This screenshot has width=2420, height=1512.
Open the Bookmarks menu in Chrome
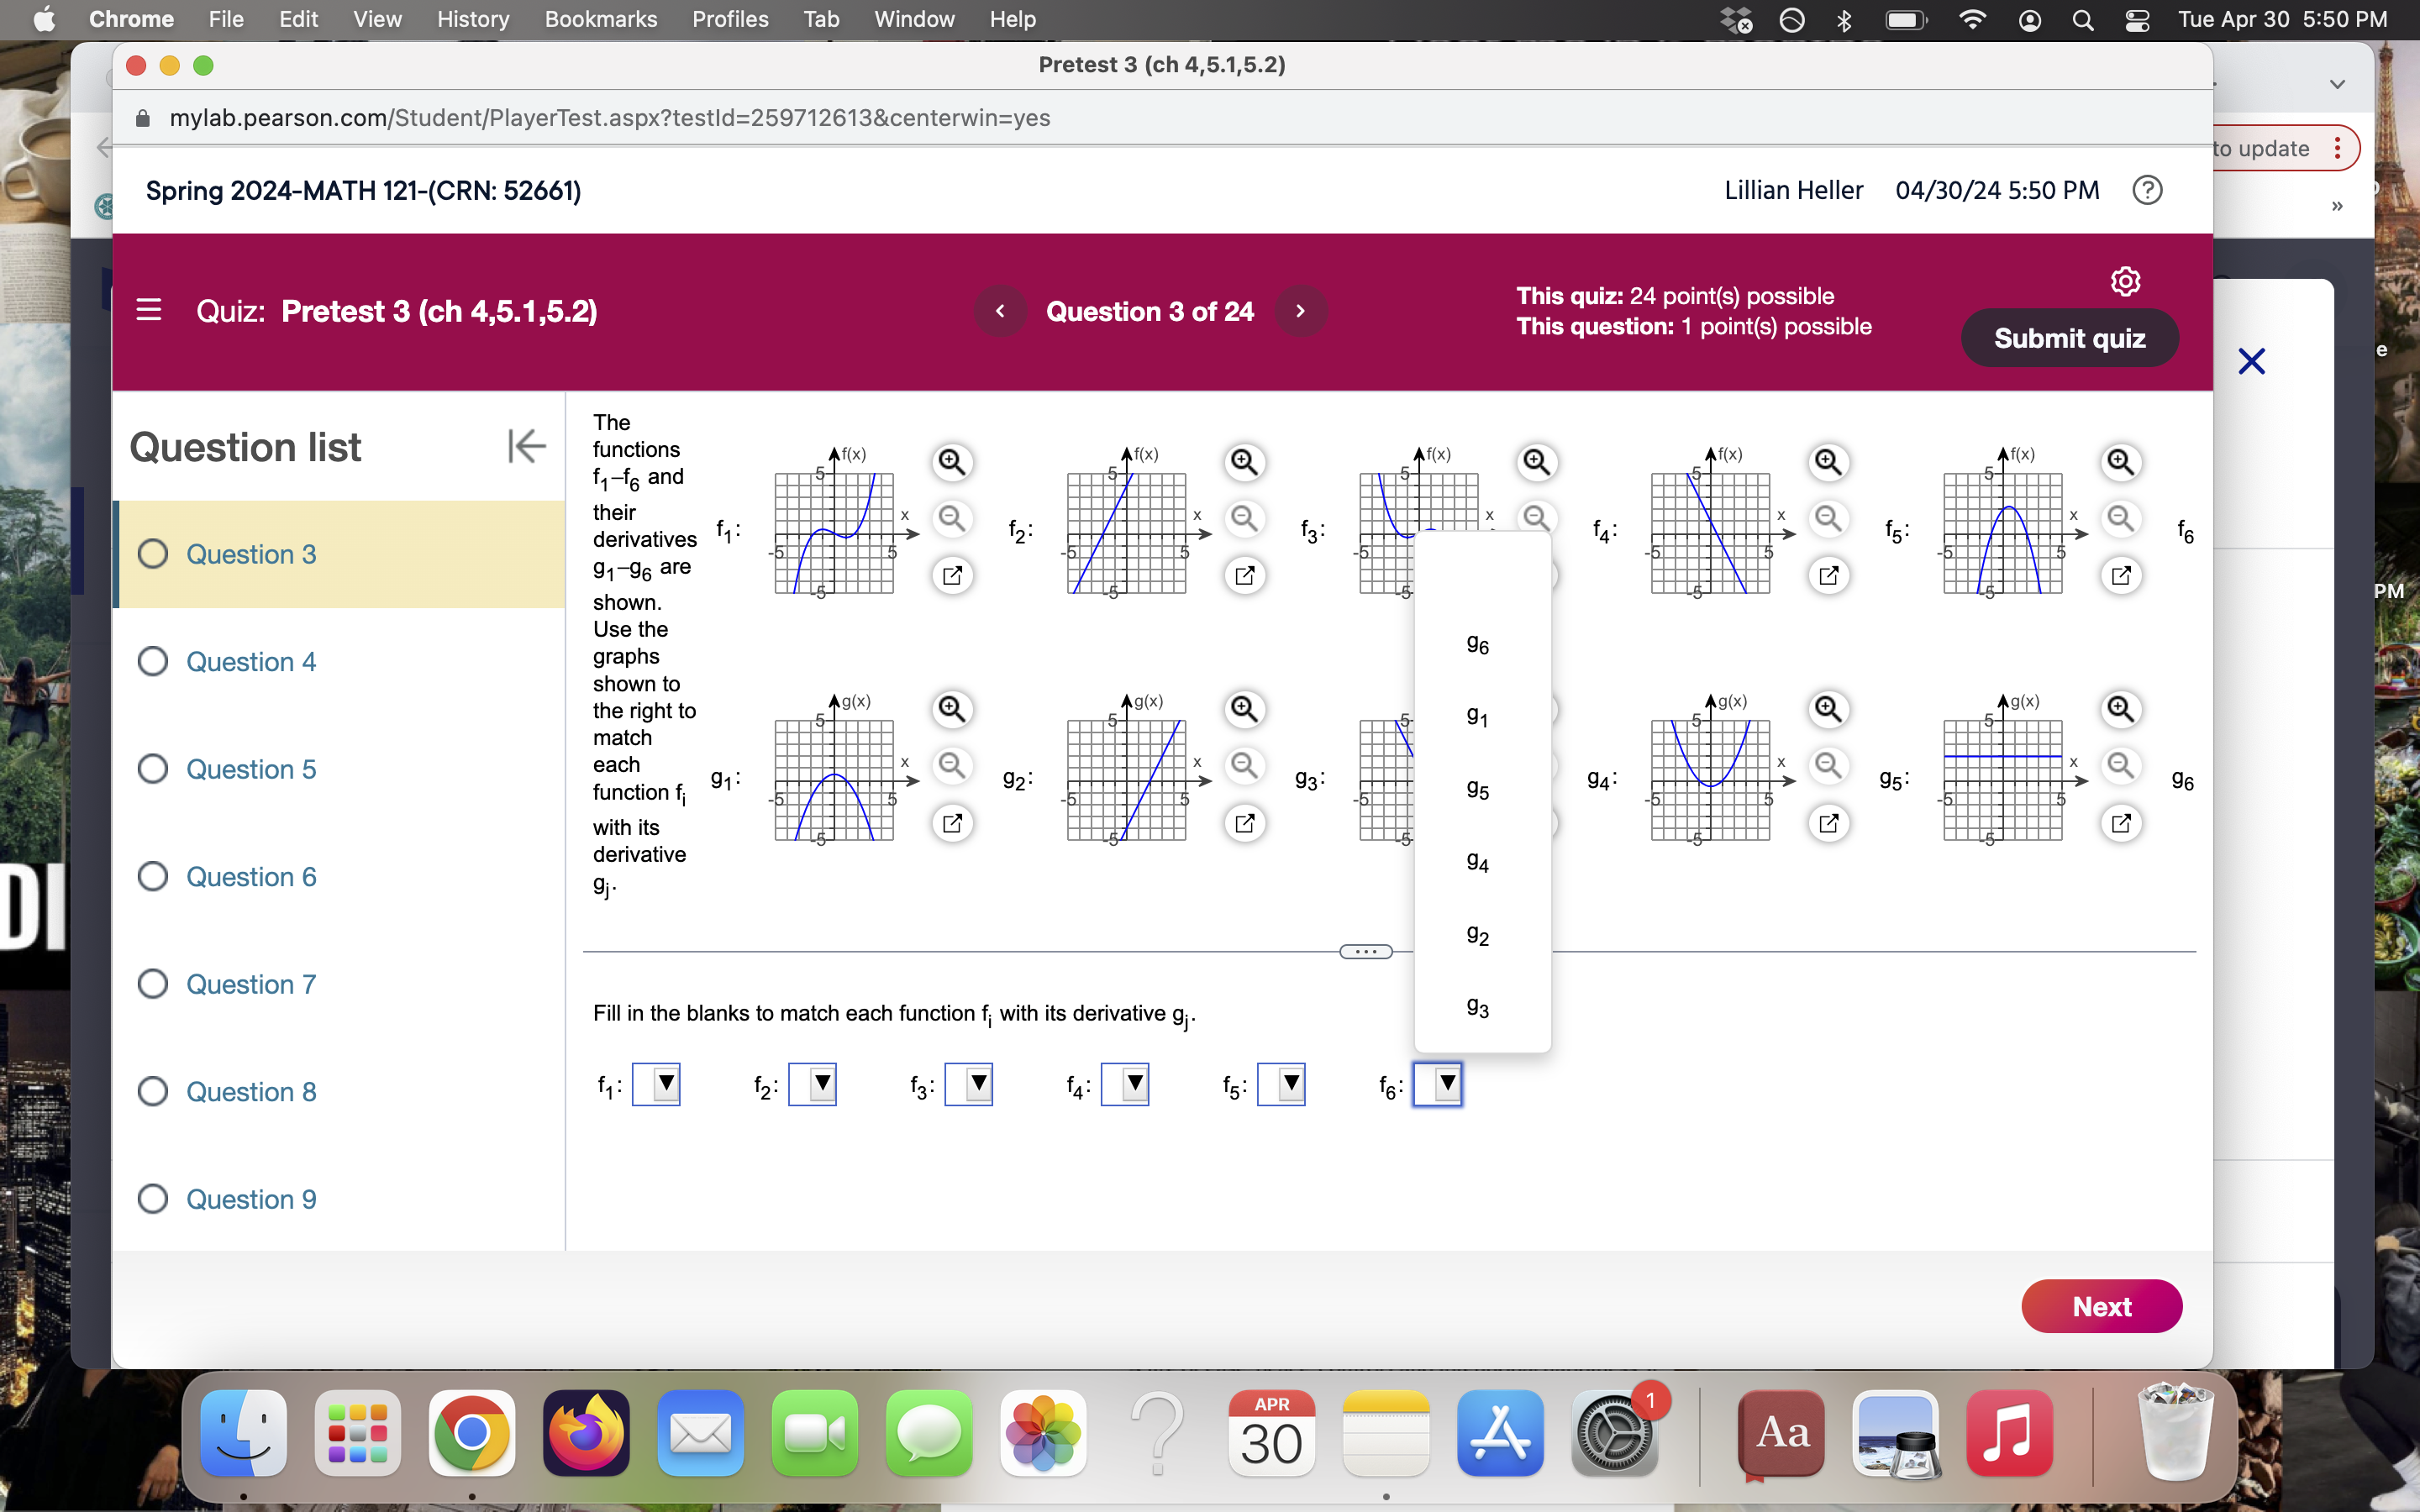coord(600,19)
